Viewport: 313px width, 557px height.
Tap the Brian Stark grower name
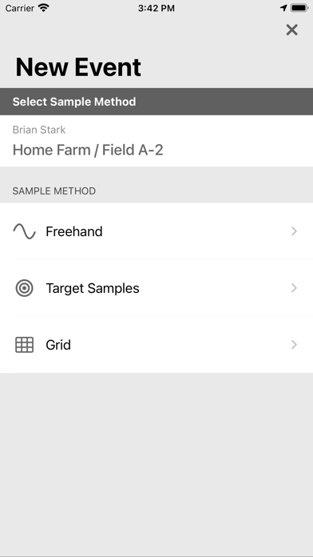tap(39, 130)
